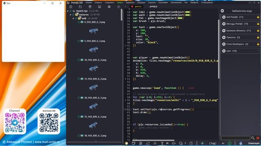
Task: Click the open folder icon in sidebar toolbar
Action: (80, 7)
